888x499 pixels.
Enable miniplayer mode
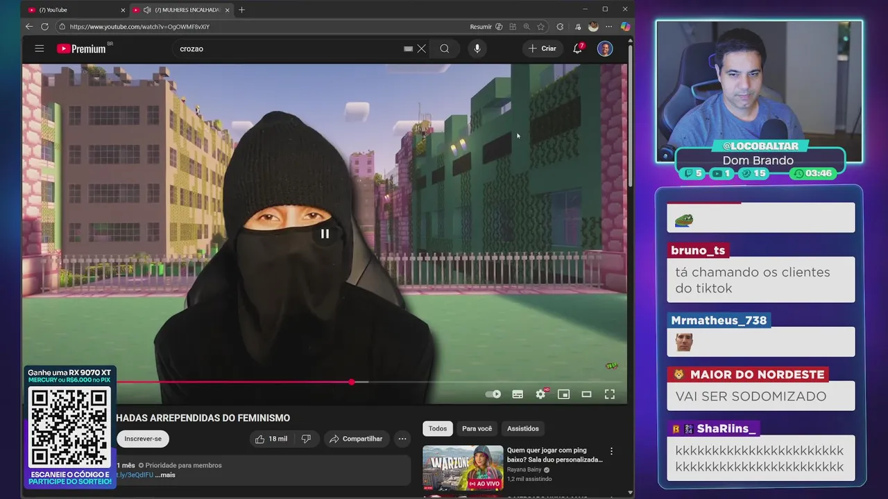pyautogui.click(x=563, y=394)
